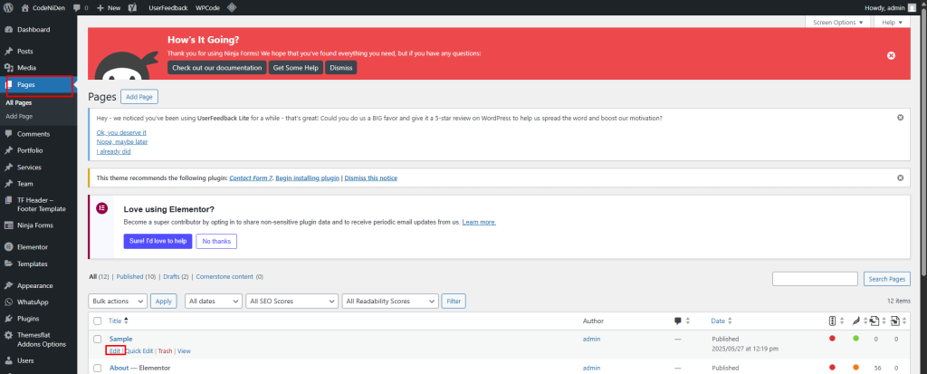Click Quick Edit under Sample
The width and height of the screenshot is (927, 374).
139,351
